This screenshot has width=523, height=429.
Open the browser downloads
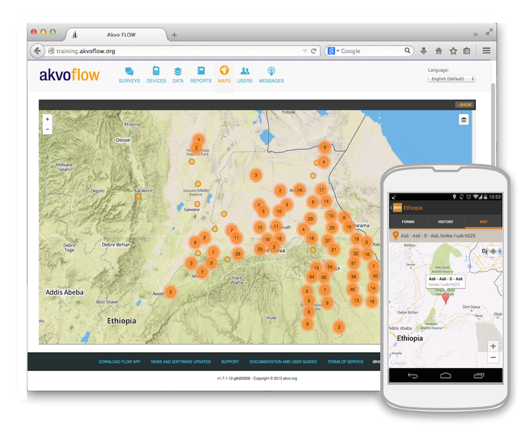[x=423, y=50]
